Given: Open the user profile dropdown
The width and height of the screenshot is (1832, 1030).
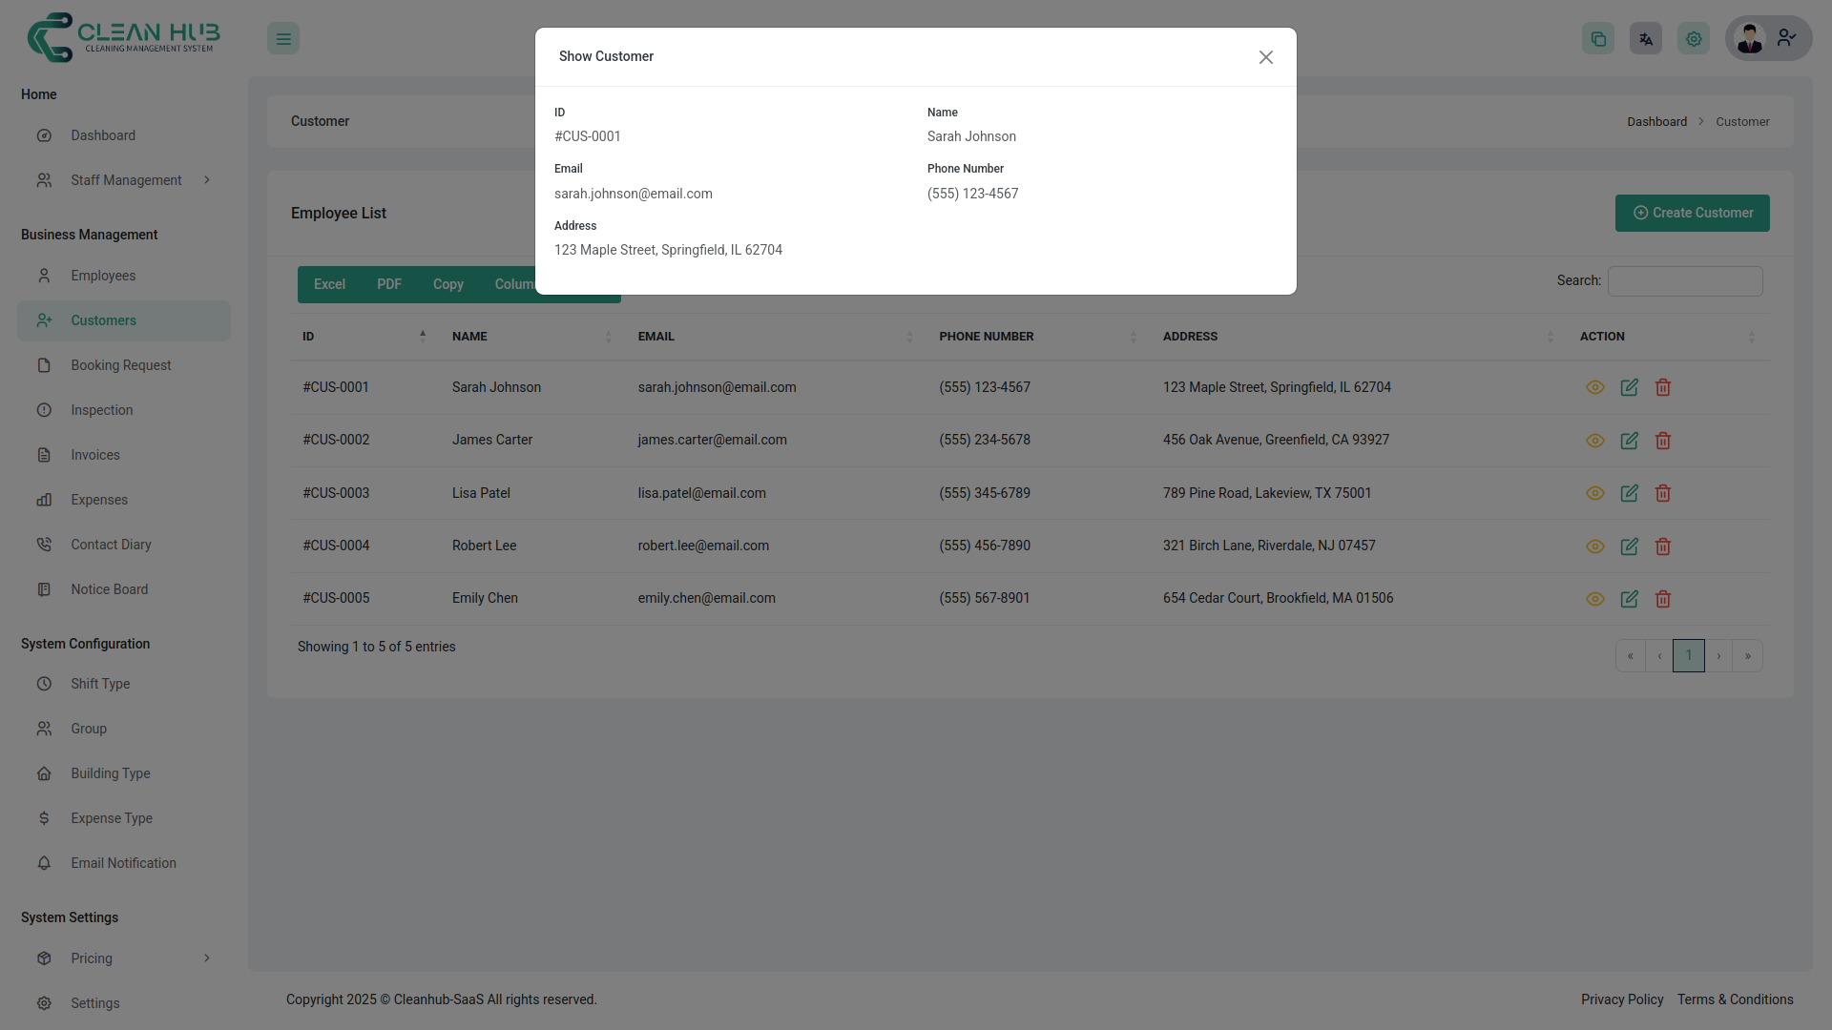Looking at the screenshot, I should pos(1768,39).
